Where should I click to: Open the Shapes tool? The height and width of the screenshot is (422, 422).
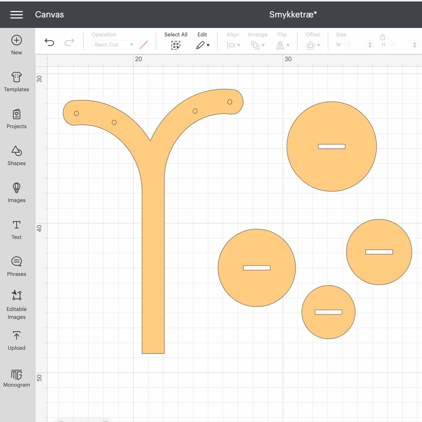click(x=16, y=156)
